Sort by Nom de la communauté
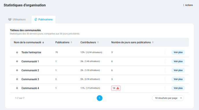This screenshot has width=199, height=110. [x=43, y=42]
